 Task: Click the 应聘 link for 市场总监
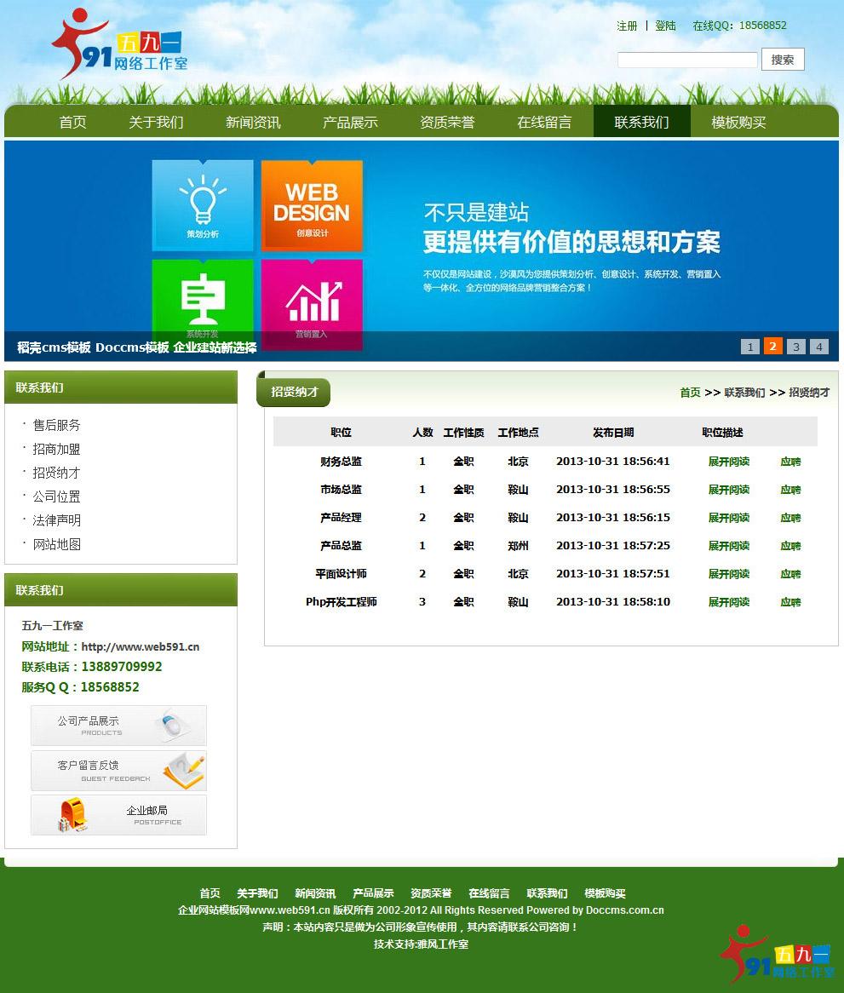pos(790,489)
